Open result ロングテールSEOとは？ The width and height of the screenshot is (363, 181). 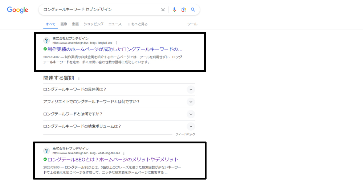coord(113,160)
